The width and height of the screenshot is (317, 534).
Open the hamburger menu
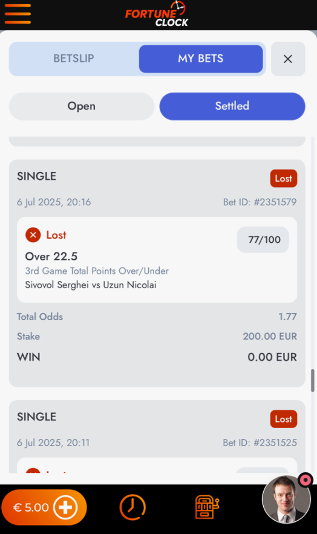18,14
